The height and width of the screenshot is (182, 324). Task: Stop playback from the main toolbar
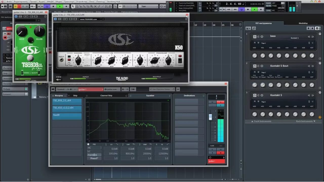click(x=53, y=6)
